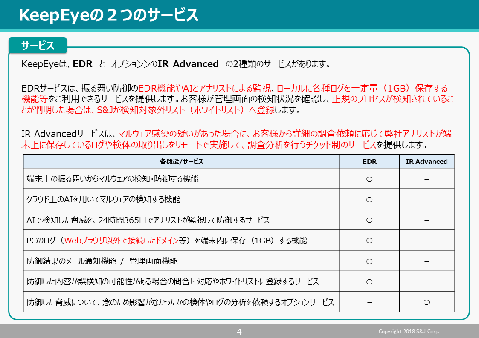
Task: Click "Copyright 2018 S&J Corp." in the footer
Action: [x=409, y=331]
